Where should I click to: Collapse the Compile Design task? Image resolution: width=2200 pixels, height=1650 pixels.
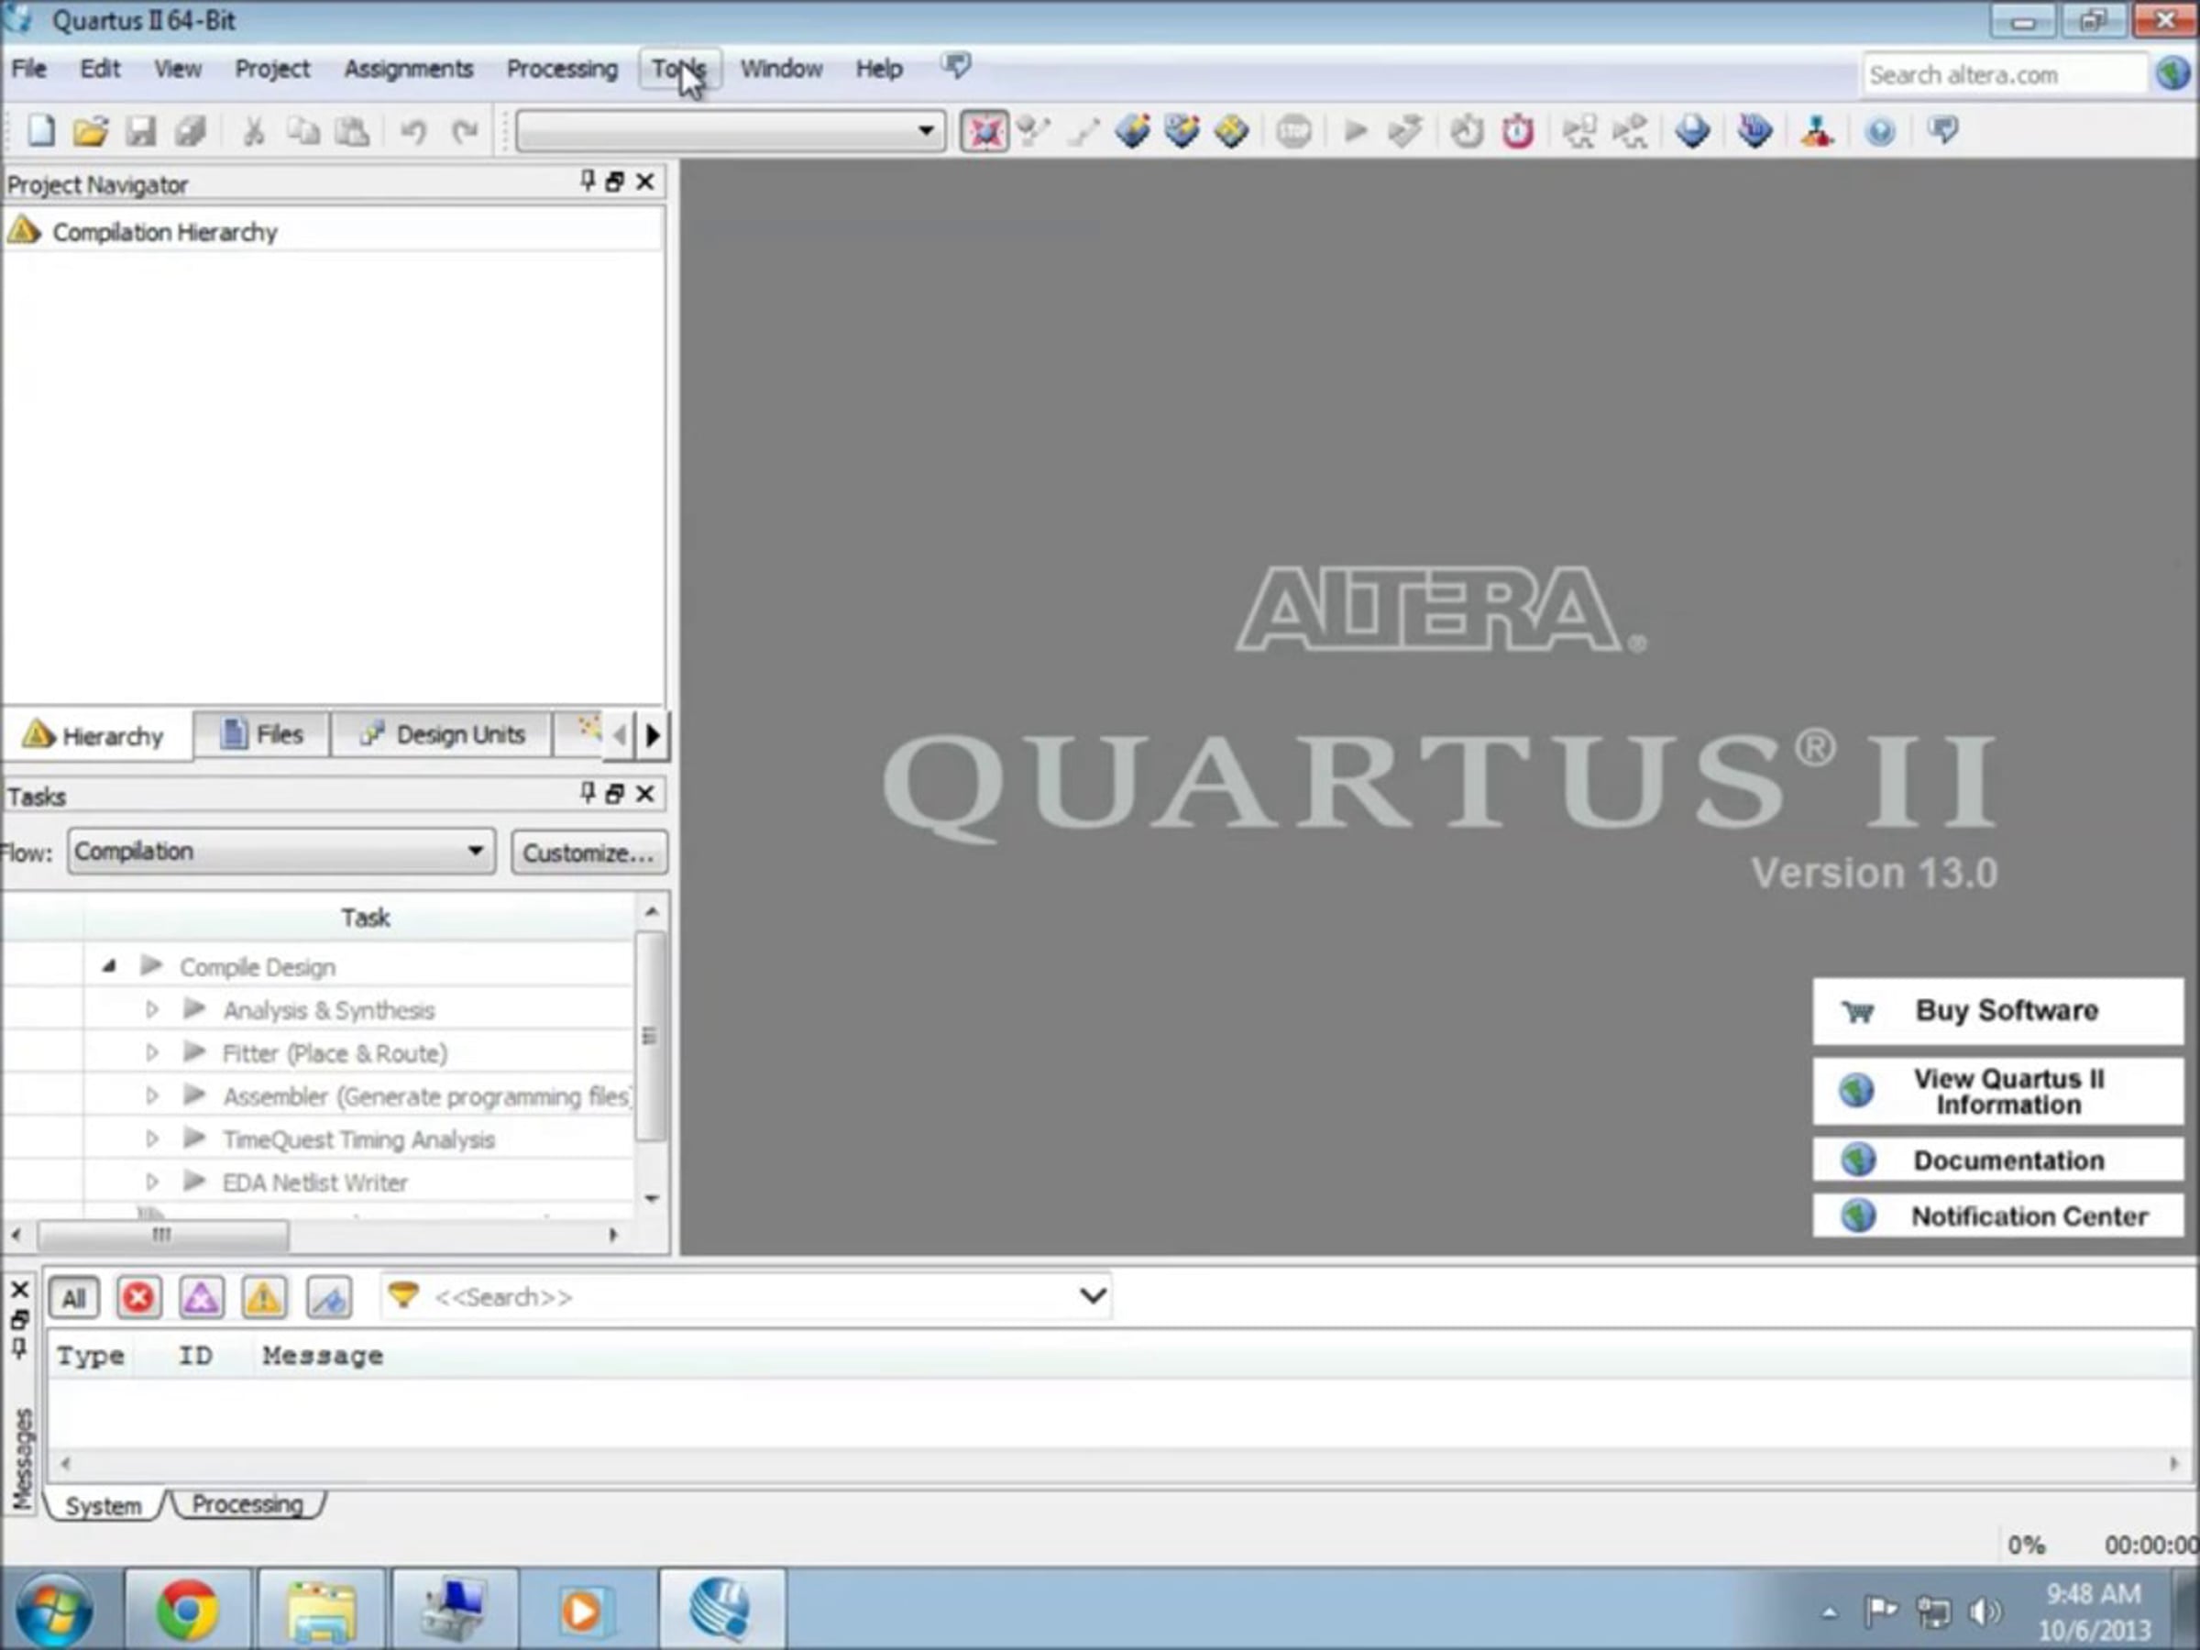pos(109,966)
